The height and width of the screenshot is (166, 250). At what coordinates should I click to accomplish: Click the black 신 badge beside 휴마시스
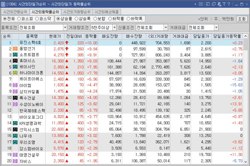pos(15,61)
